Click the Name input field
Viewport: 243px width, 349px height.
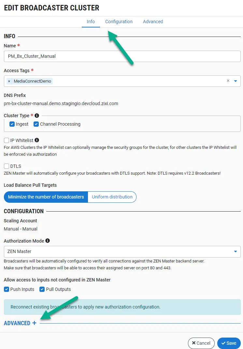tap(122, 56)
